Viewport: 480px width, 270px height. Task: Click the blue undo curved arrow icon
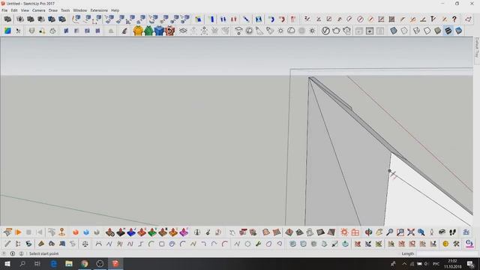[x=271, y=19]
